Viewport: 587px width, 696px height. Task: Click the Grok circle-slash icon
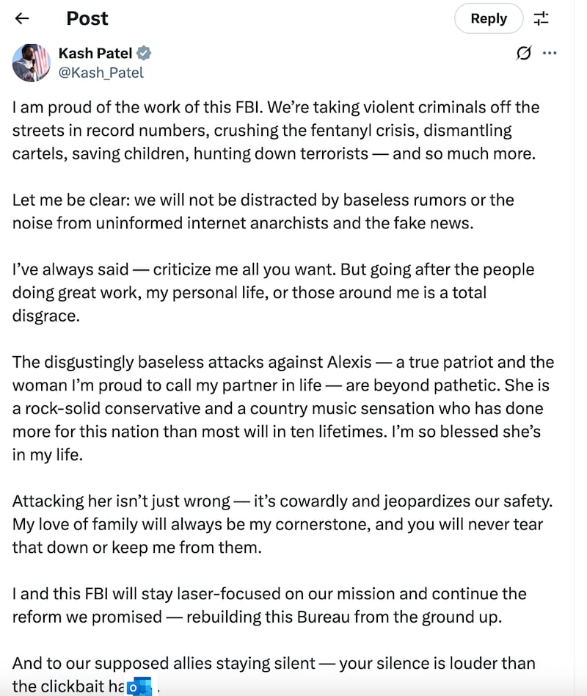[524, 54]
